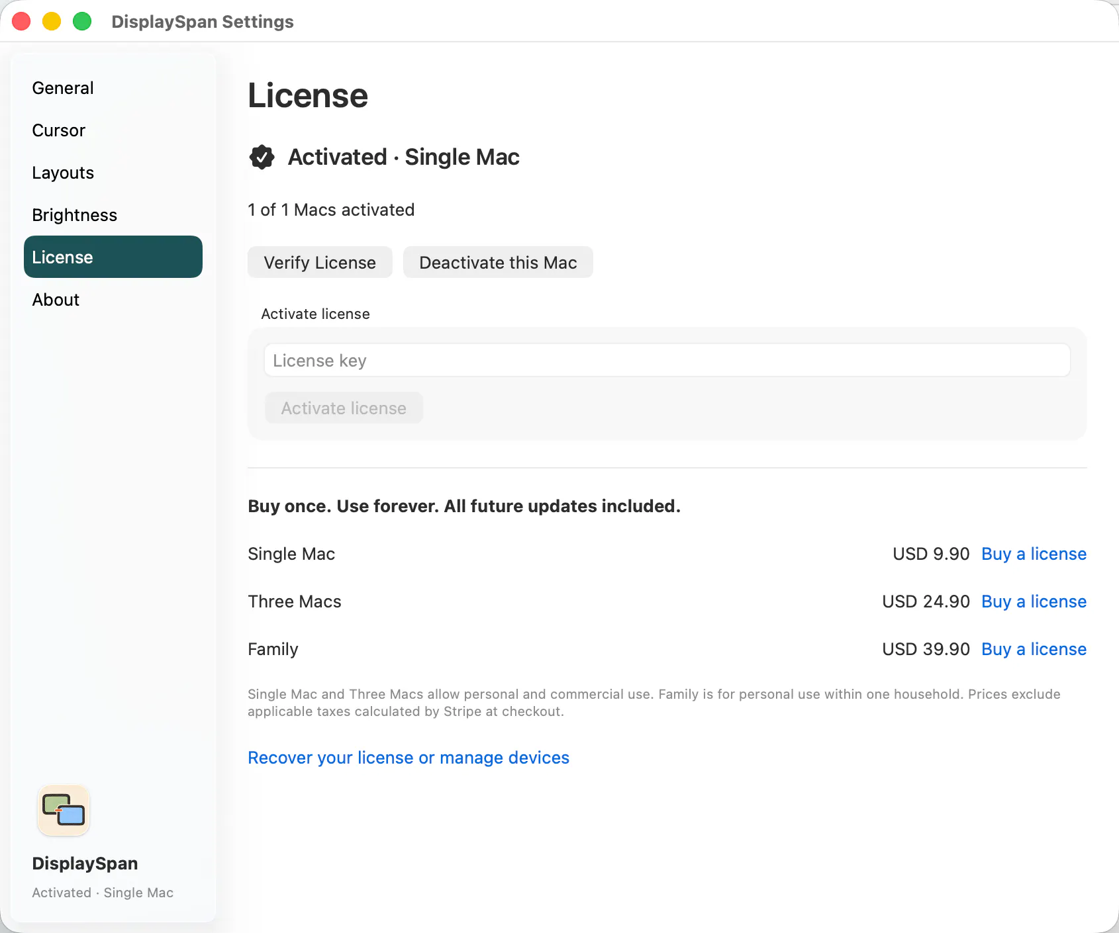The width and height of the screenshot is (1119, 933).
Task: Open the Brightness settings
Action: coord(113,215)
